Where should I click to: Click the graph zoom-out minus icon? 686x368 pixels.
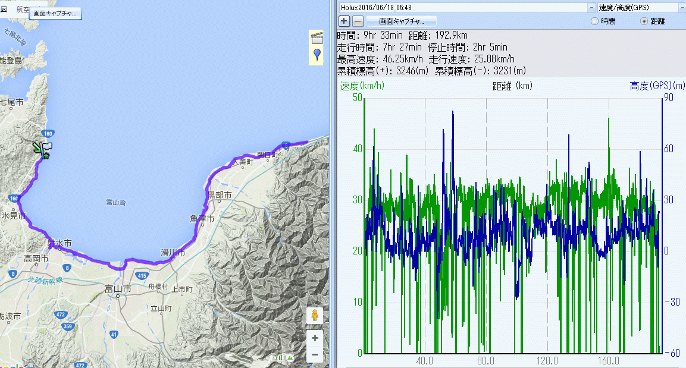358,21
